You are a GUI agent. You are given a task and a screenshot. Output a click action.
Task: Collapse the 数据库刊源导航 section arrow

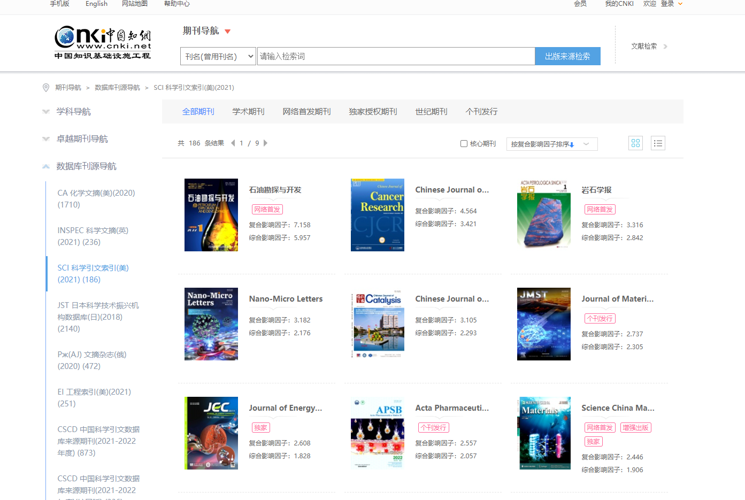pyautogui.click(x=45, y=166)
